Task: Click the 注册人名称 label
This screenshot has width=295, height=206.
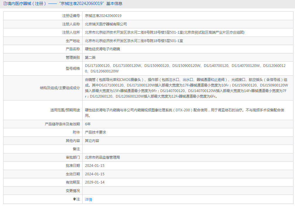Action: (x=71, y=24)
